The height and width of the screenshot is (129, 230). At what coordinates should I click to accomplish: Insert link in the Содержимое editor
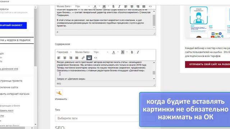83,58
